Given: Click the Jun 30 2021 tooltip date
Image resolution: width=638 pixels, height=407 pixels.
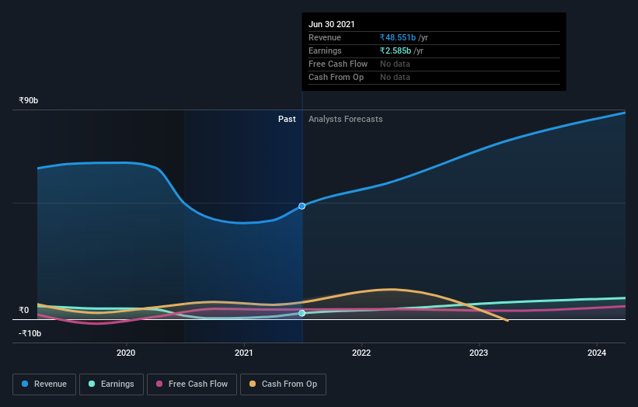Looking at the screenshot, I should tap(332, 24).
